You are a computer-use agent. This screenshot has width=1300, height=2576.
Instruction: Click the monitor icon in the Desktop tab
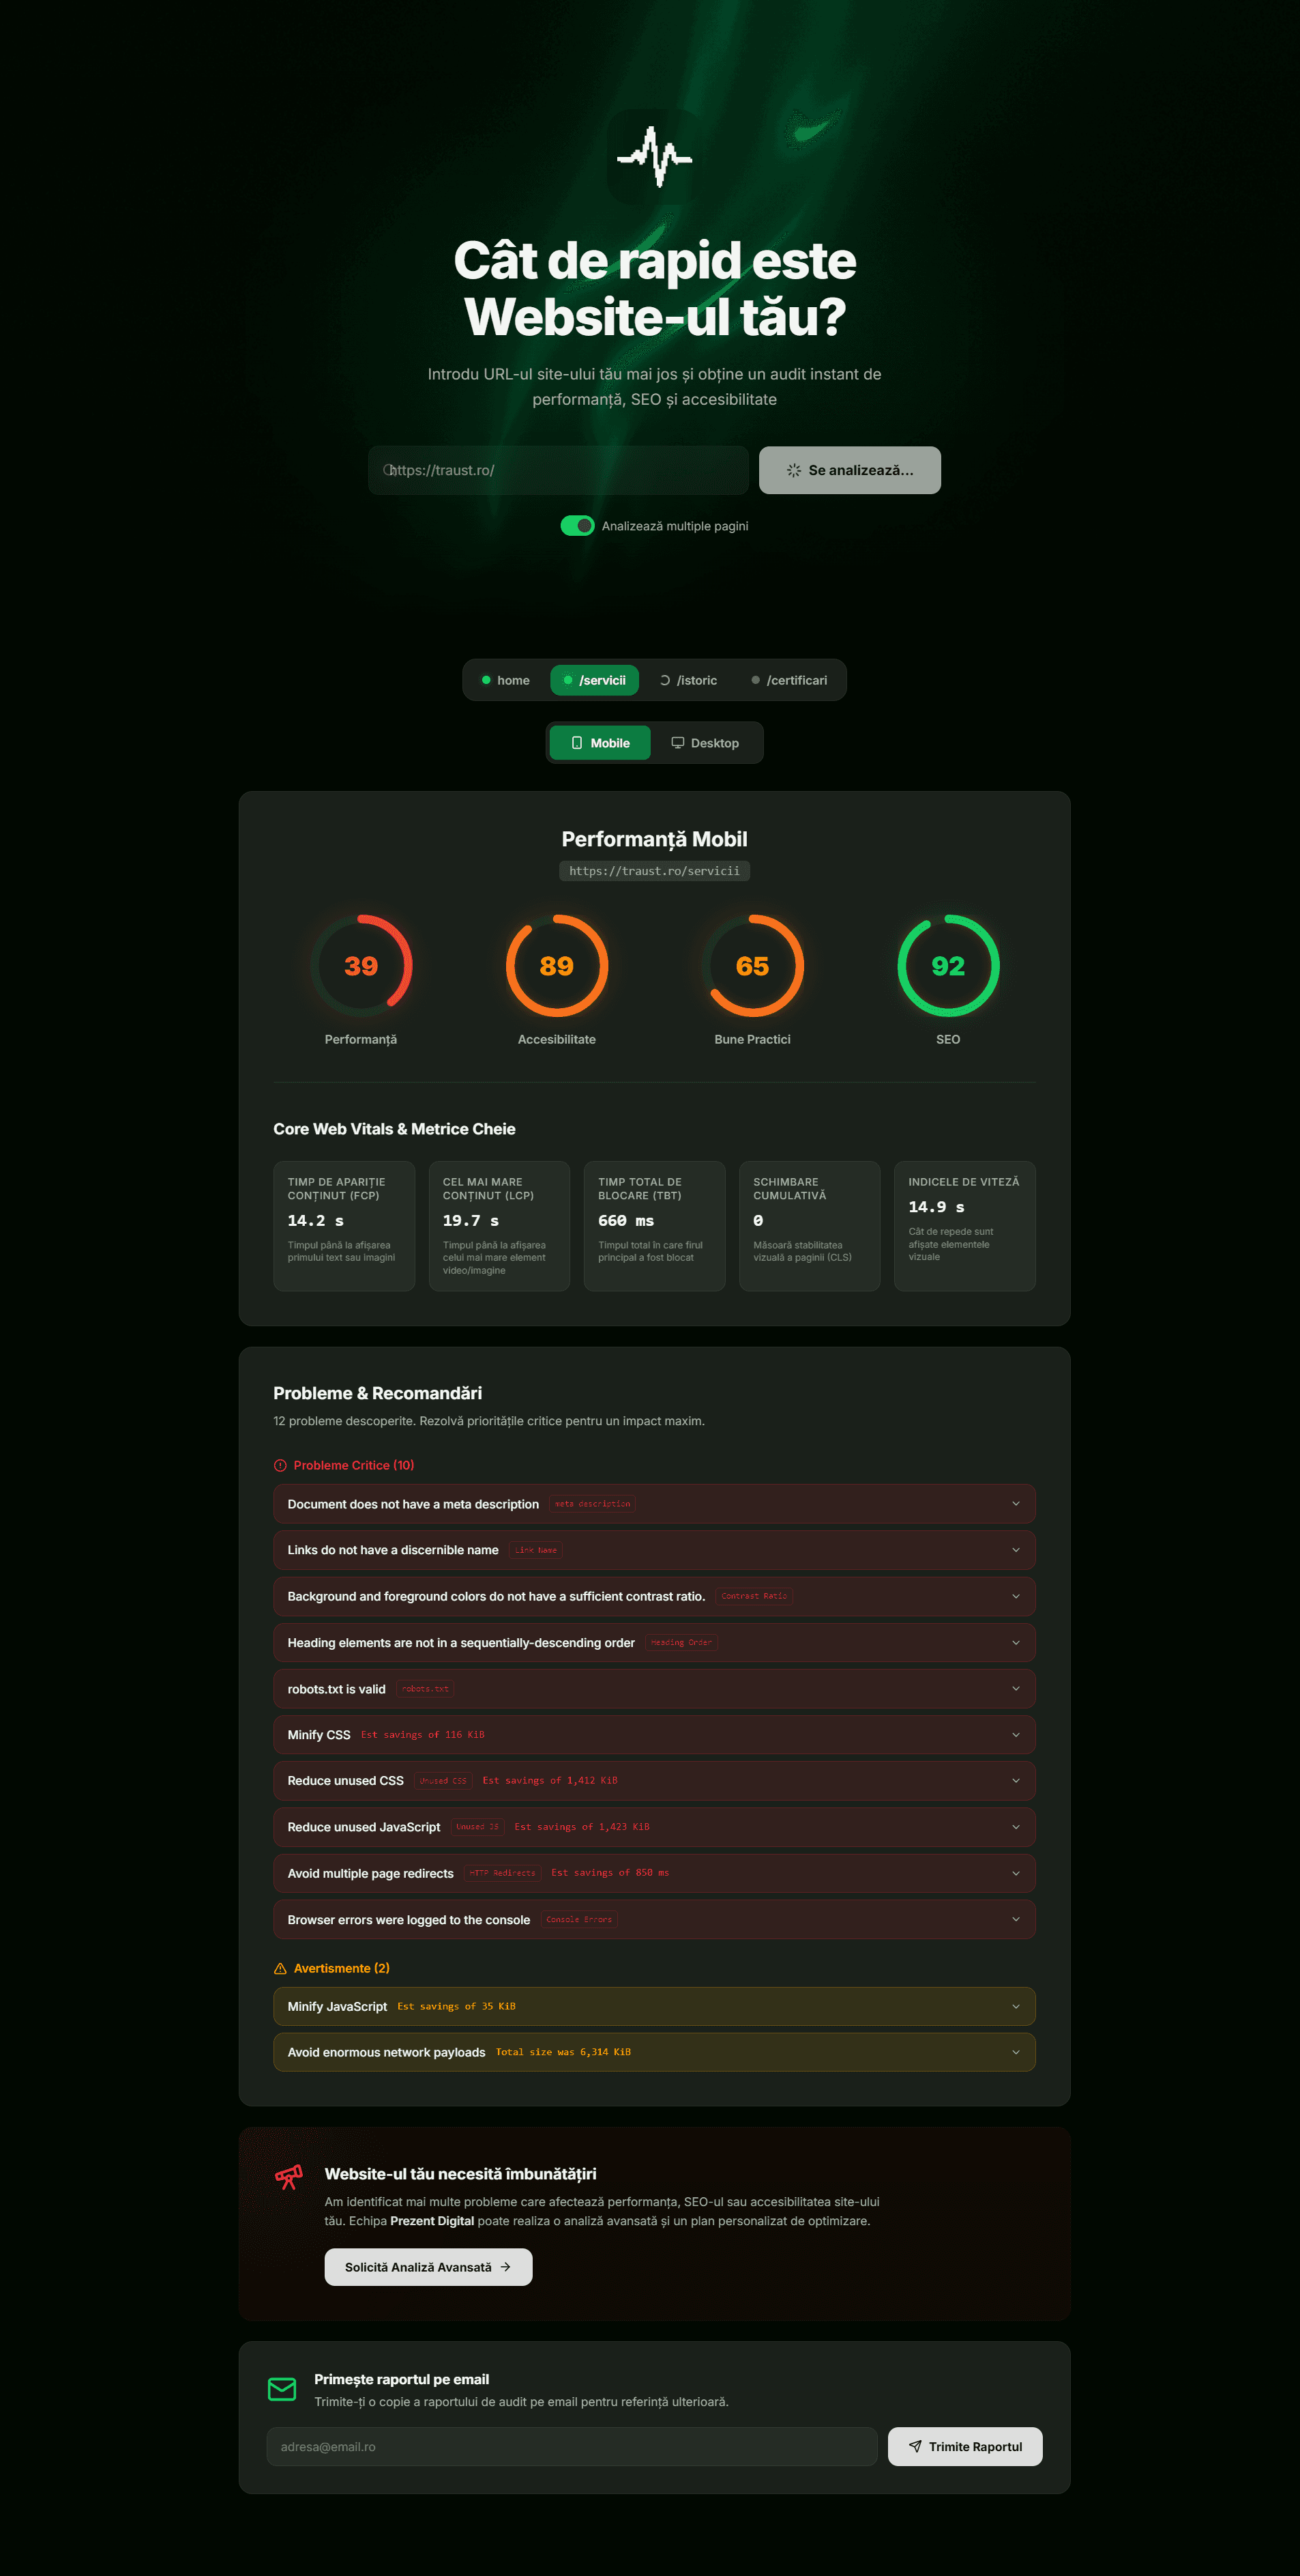(677, 743)
